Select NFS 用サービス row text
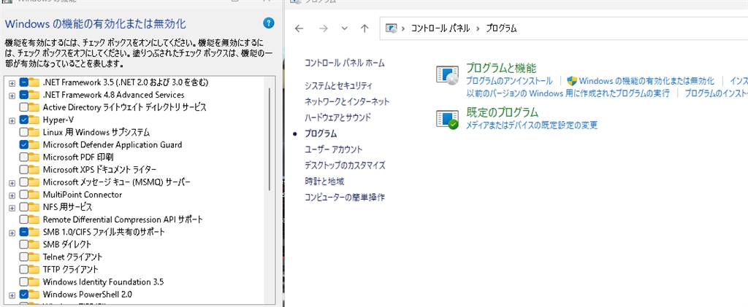 tap(67, 208)
